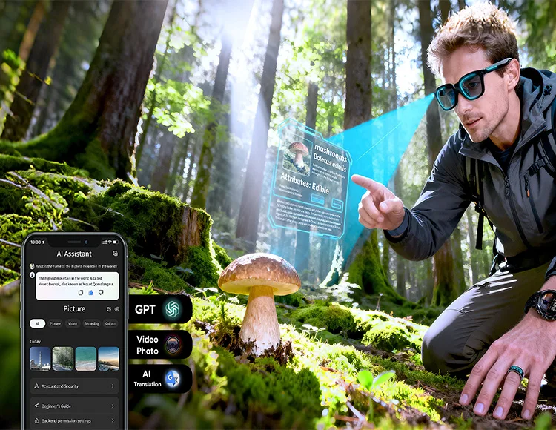Click the Today date label
Screen dimensions: 556x430
pyautogui.click(x=35, y=341)
